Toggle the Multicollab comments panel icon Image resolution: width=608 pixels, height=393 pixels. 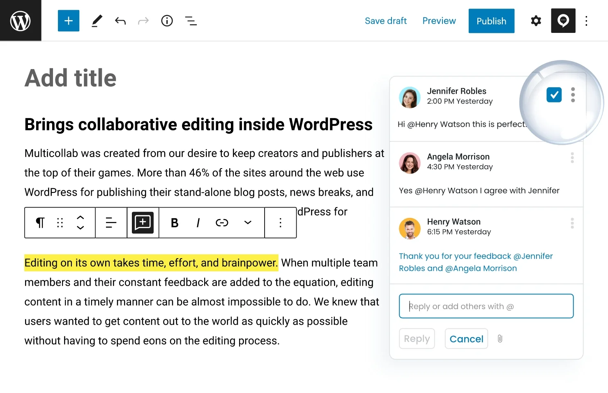[563, 21]
